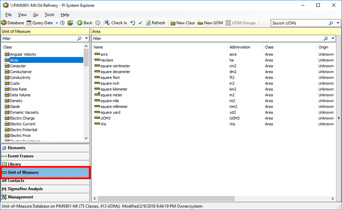Click the Area pane filter magnifier icon

(326, 39)
